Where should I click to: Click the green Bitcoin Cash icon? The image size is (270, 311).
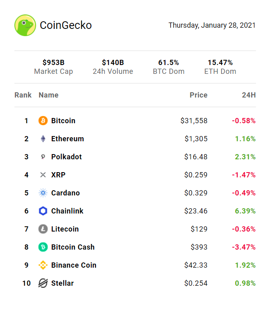point(43,247)
